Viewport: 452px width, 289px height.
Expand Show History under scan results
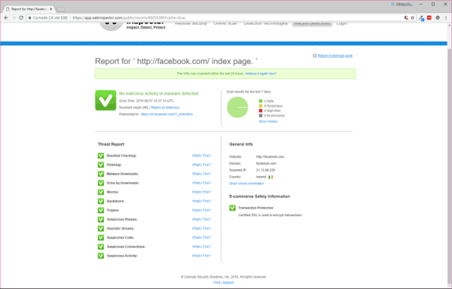(268, 121)
